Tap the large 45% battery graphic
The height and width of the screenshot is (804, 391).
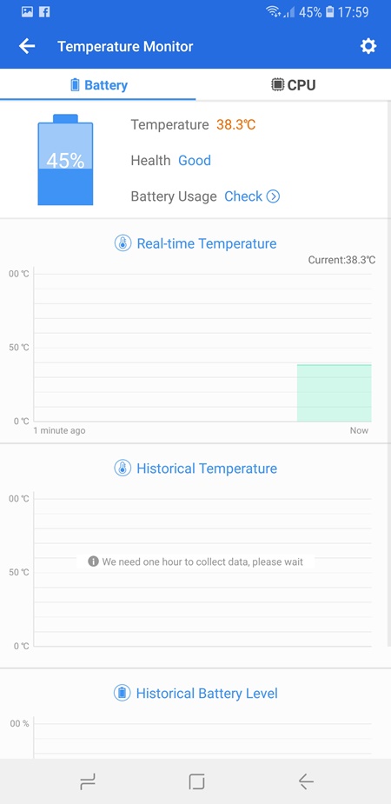(x=65, y=160)
